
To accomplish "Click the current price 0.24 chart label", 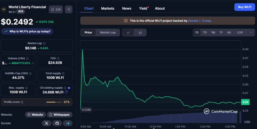I will click(245, 102).
